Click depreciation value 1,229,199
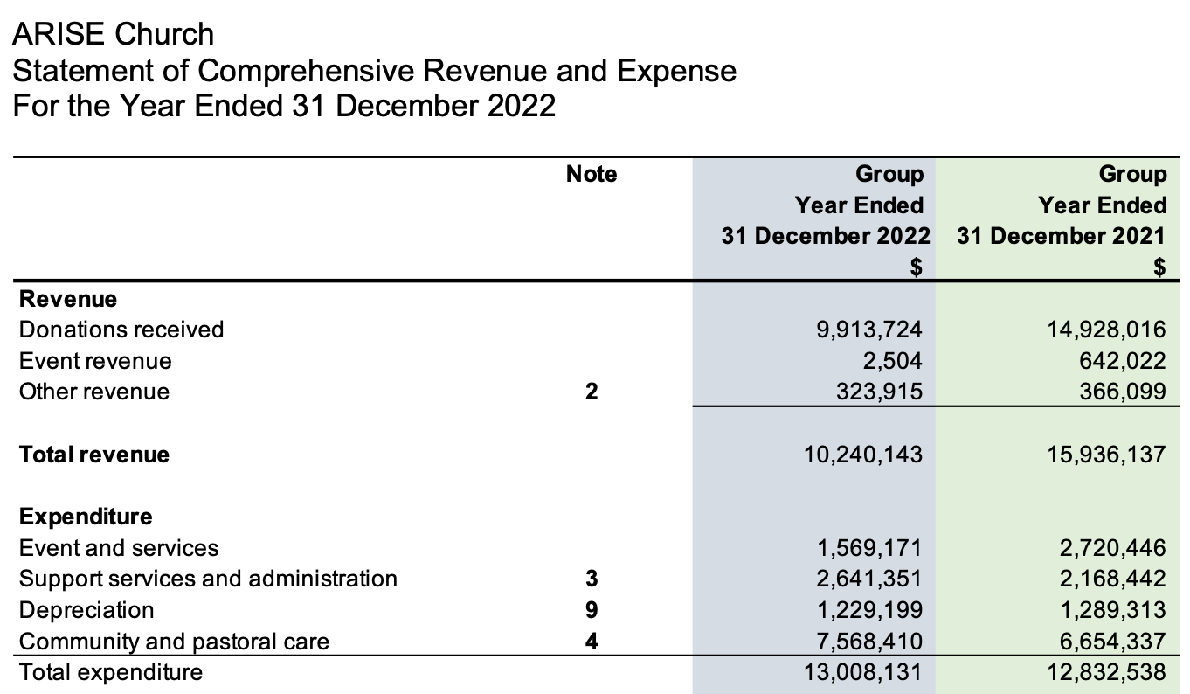Image resolution: width=1190 pixels, height=694 pixels. click(x=868, y=610)
